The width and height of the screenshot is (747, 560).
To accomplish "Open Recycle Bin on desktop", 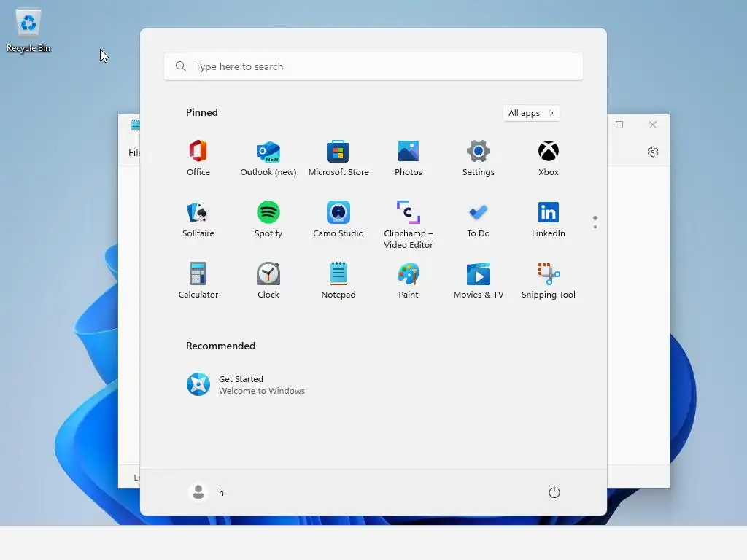I will [x=28, y=31].
